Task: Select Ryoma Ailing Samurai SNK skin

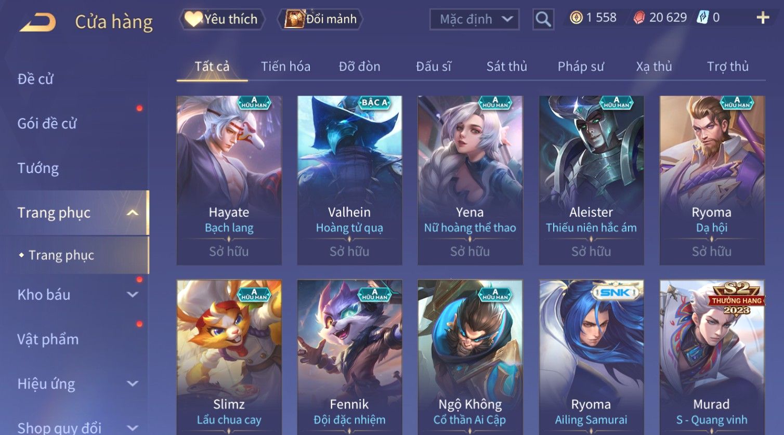Action: click(x=591, y=358)
